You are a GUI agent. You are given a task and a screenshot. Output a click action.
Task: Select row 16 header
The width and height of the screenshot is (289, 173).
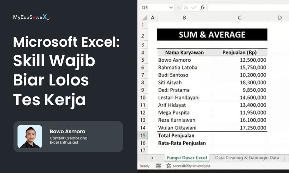143,143
